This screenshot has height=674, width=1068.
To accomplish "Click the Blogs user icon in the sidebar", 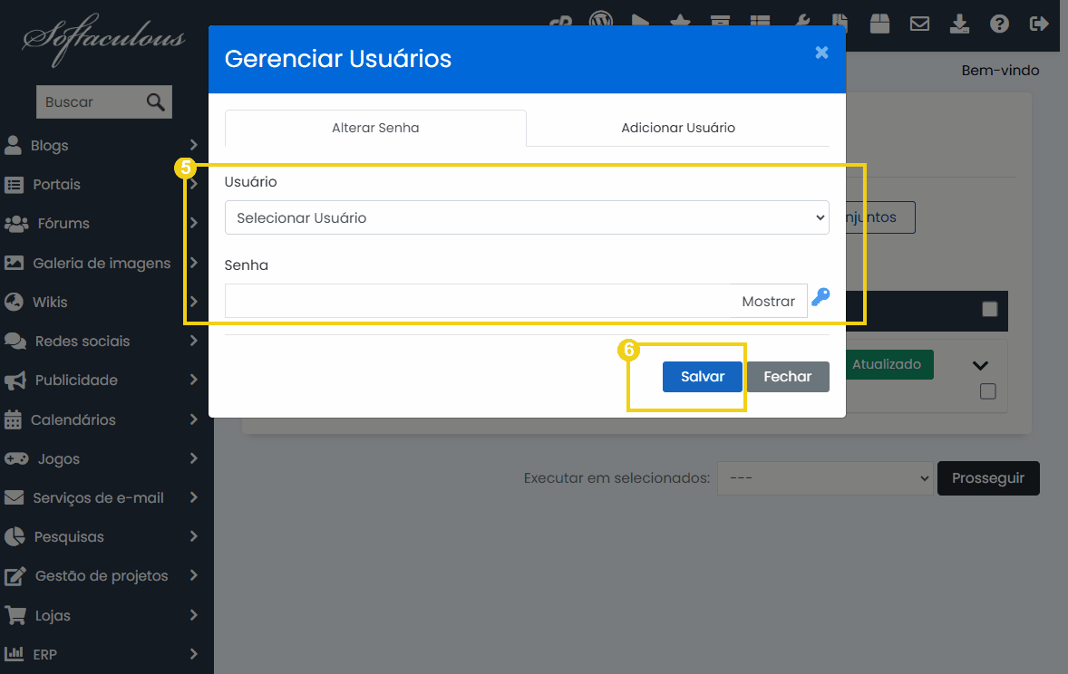I will (x=13, y=145).
